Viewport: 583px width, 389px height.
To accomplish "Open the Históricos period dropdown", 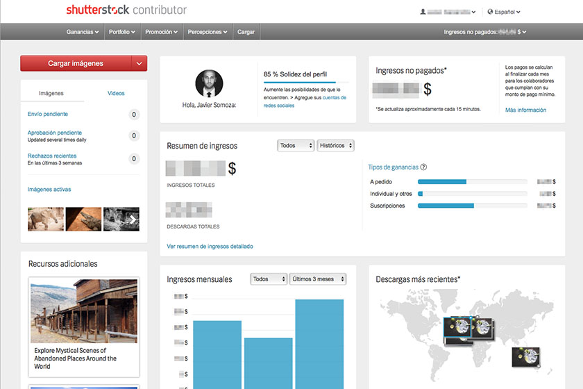I will (x=335, y=146).
